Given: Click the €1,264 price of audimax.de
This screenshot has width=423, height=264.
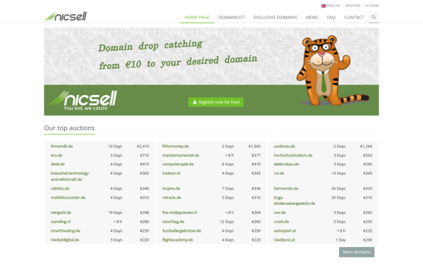Looking at the screenshot, I should (x=366, y=146).
